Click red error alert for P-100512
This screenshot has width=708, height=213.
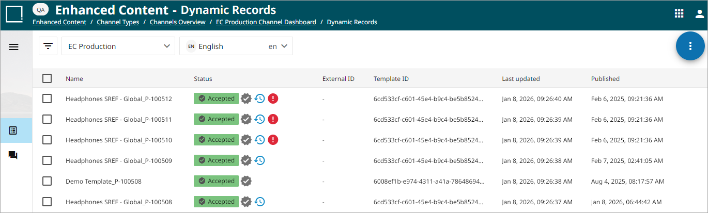click(x=273, y=99)
